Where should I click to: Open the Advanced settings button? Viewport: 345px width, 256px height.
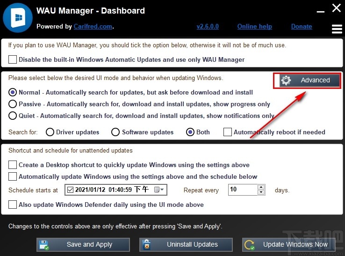tap(309, 80)
